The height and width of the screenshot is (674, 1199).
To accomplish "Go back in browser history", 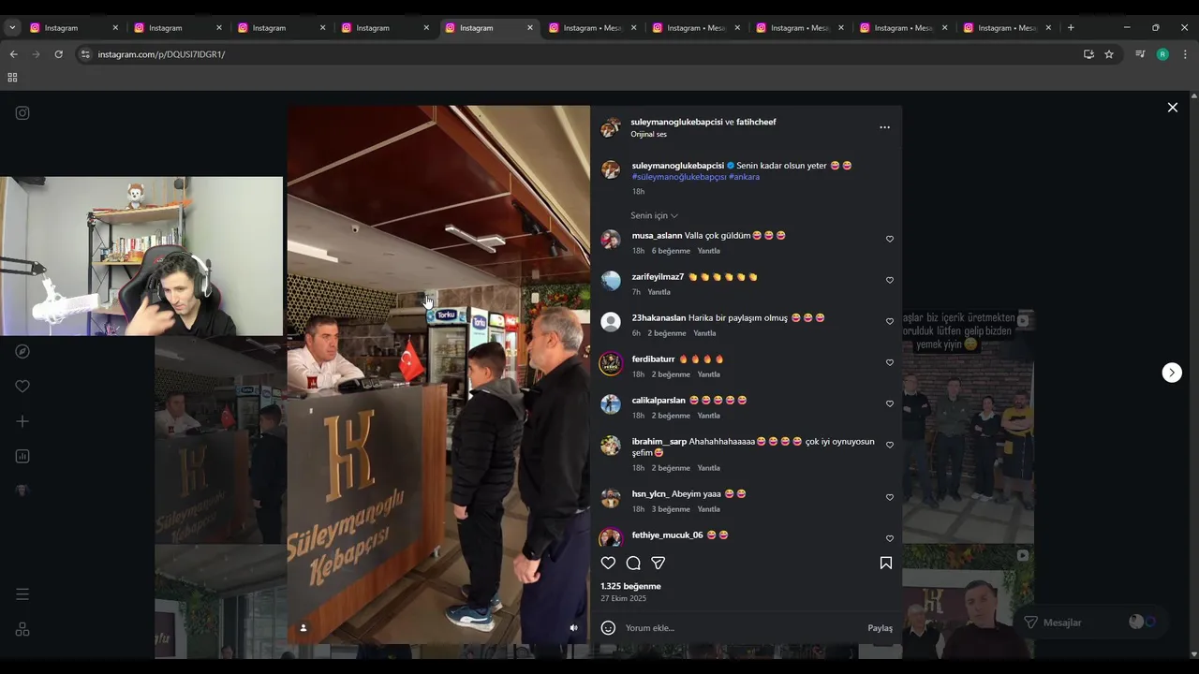I will pyautogui.click(x=13, y=54).
